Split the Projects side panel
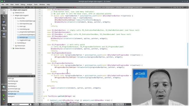Screen dimensions: 189x106 pos(30,7)
